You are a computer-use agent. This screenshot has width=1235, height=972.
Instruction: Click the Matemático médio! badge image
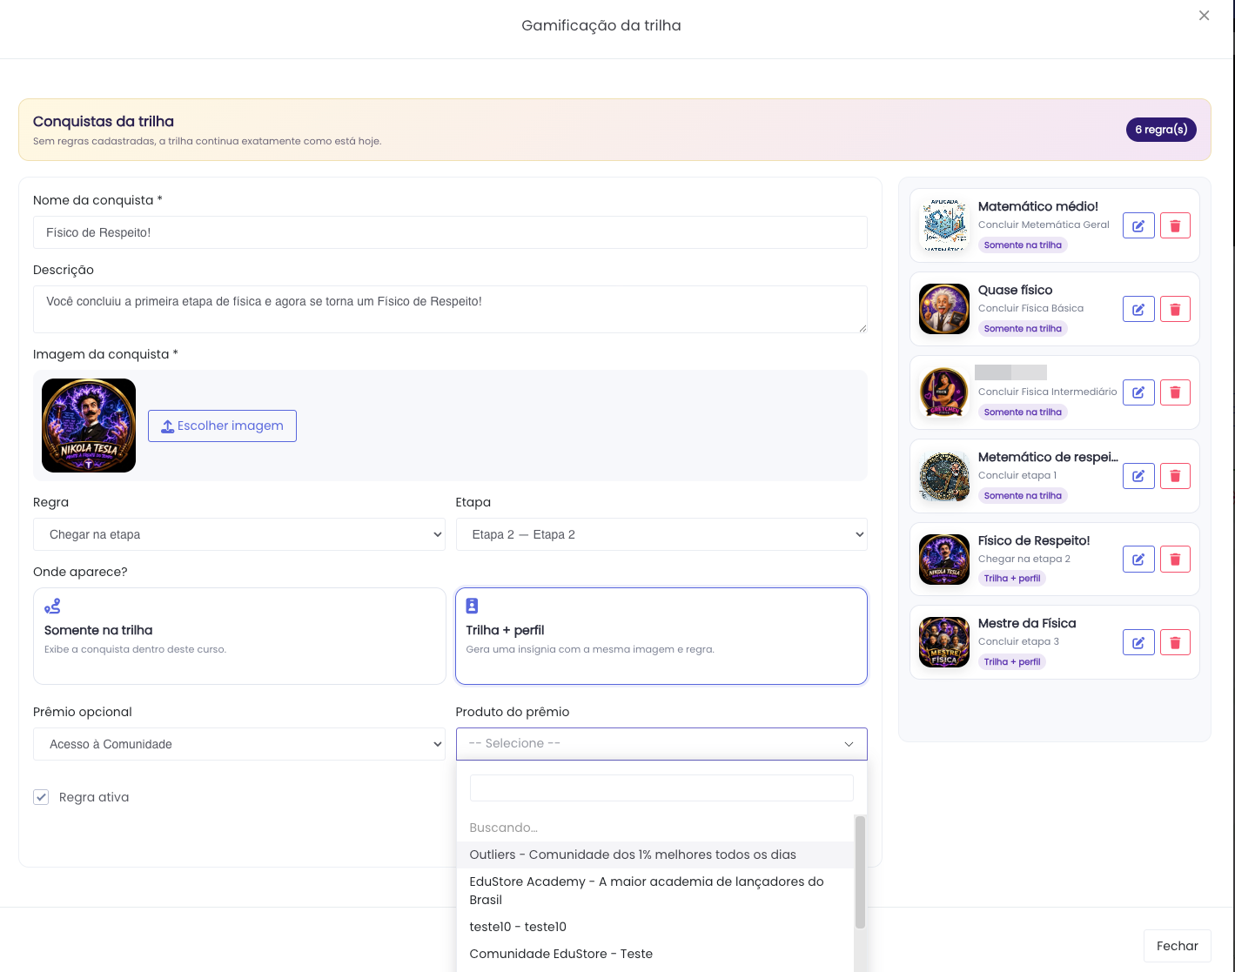(944, 225)
